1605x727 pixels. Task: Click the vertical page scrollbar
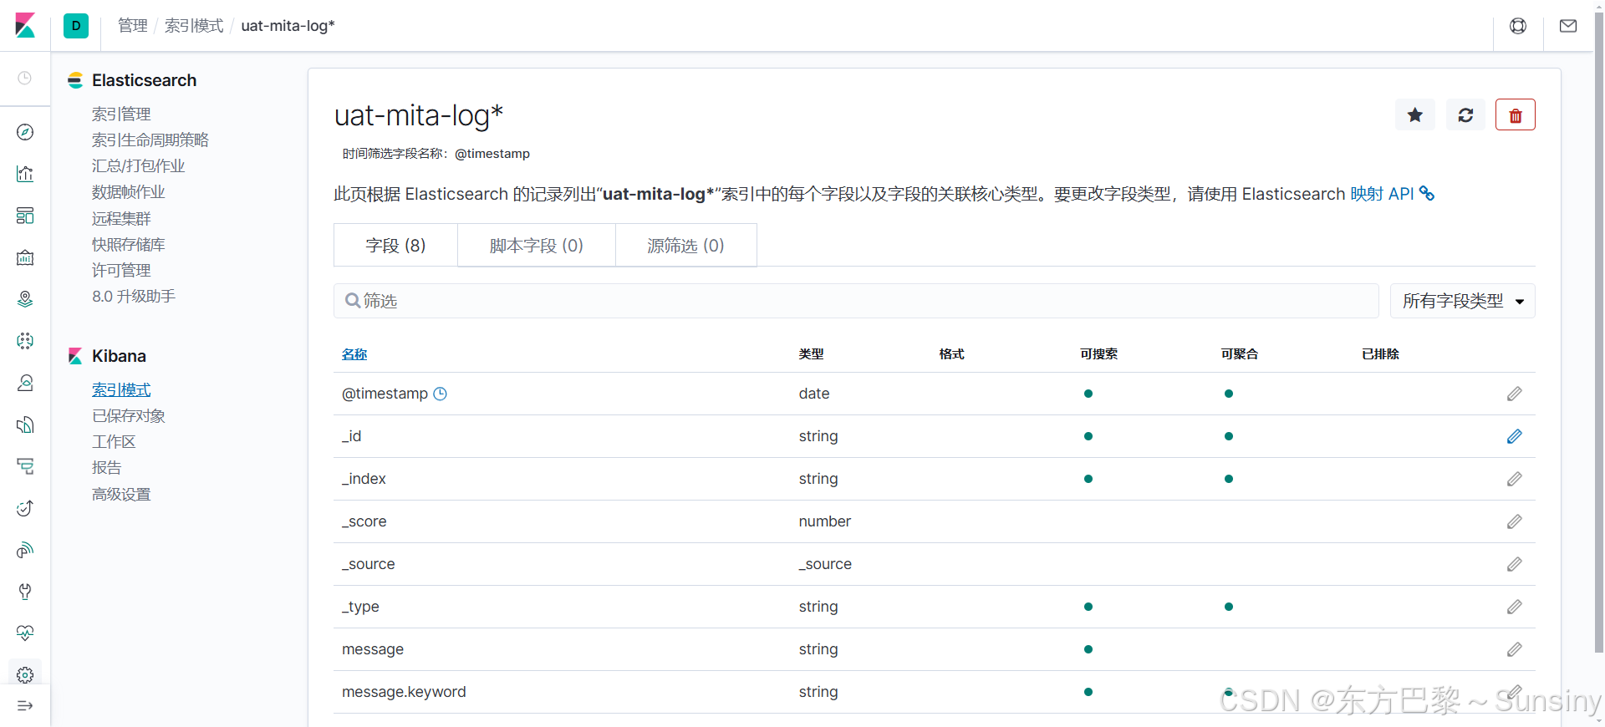(x=1598, y=334)
